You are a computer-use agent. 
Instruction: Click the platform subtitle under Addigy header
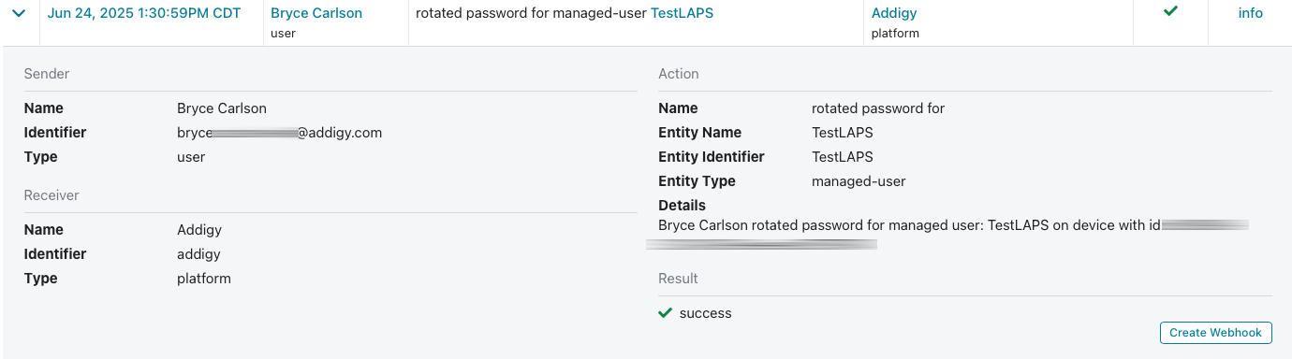pos(895,34)
